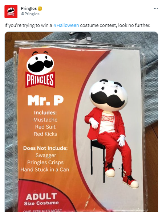
Task: Click the tweet text about costume contest
Action: [x=77, y=25]
